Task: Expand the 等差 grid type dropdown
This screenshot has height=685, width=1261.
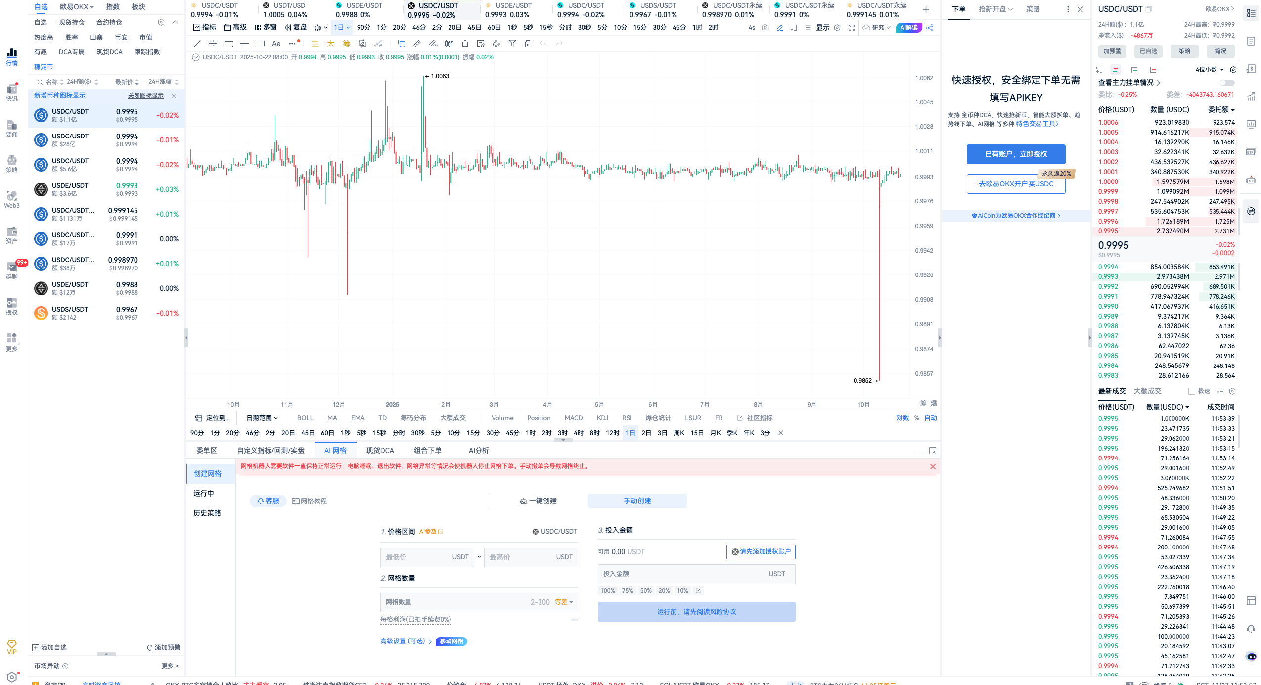Action: pyautogui.click(x=564, y=602)
